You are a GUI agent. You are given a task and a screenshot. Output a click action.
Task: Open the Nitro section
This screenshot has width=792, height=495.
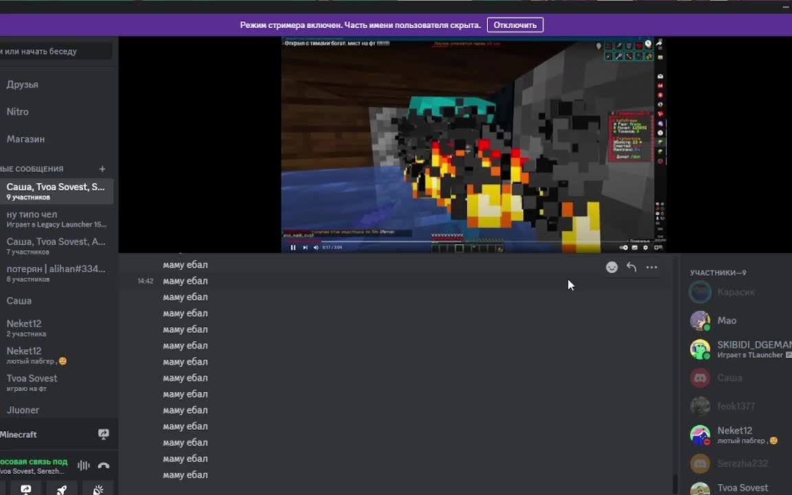56,111
